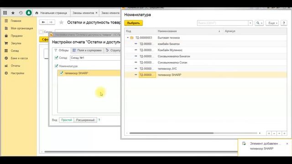Add report to favorites with the star

pyautogui.click(x=61, y=22)
